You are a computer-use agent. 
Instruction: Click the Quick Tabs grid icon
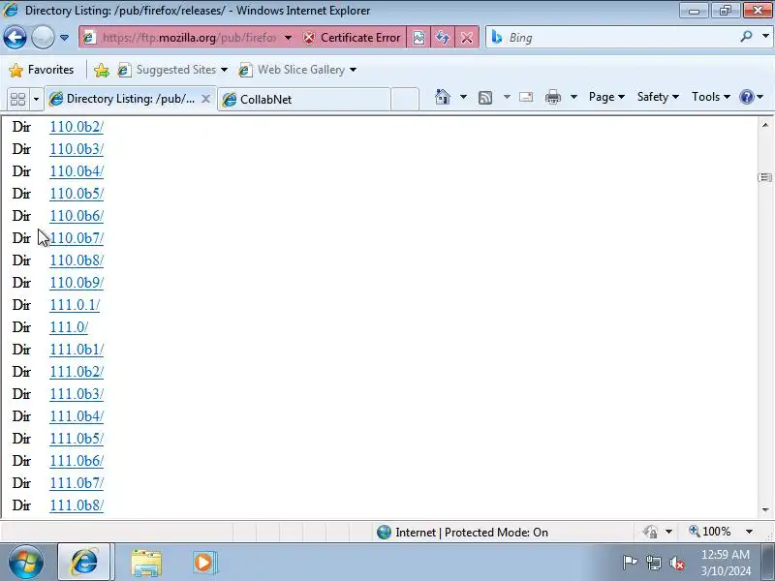[17, 99]
